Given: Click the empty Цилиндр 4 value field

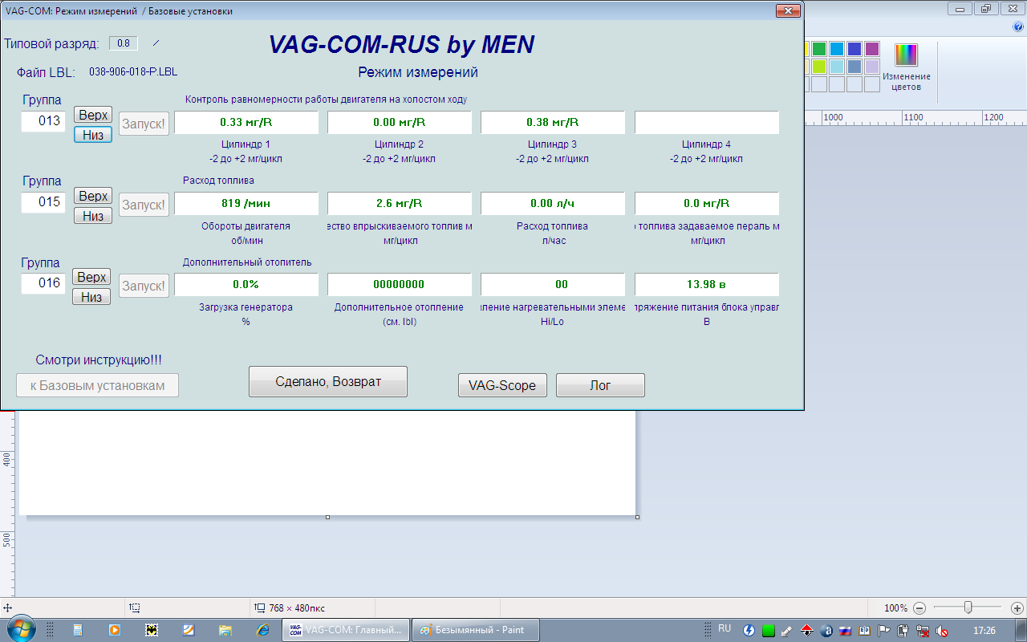Looking at the screenshot, I should (x=707, y=123).
